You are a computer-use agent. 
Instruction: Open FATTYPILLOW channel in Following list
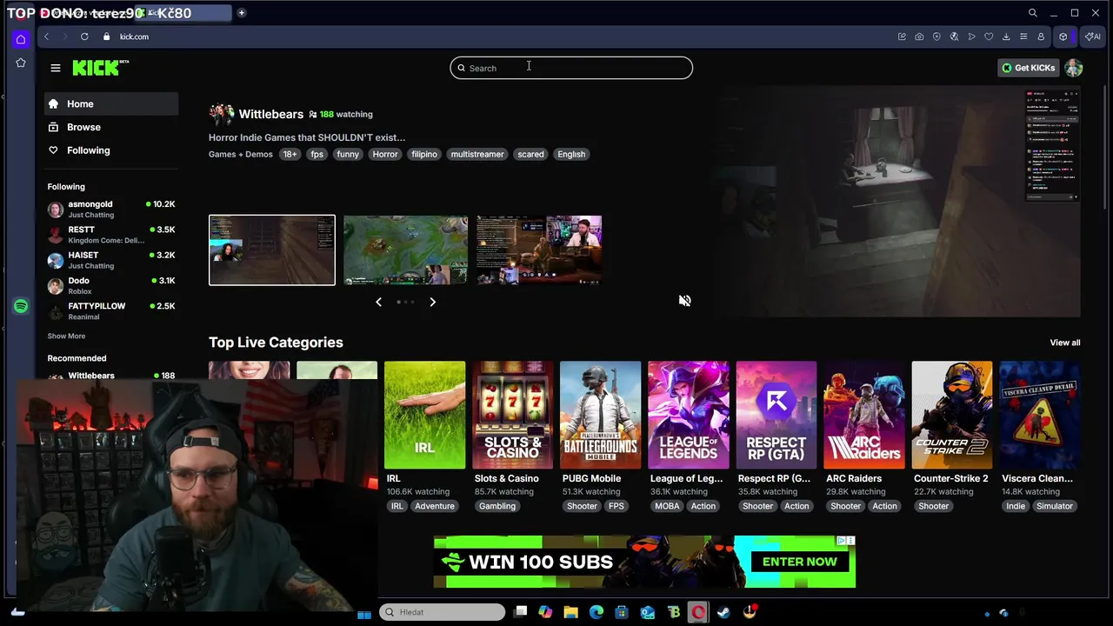tap(111, 311)
